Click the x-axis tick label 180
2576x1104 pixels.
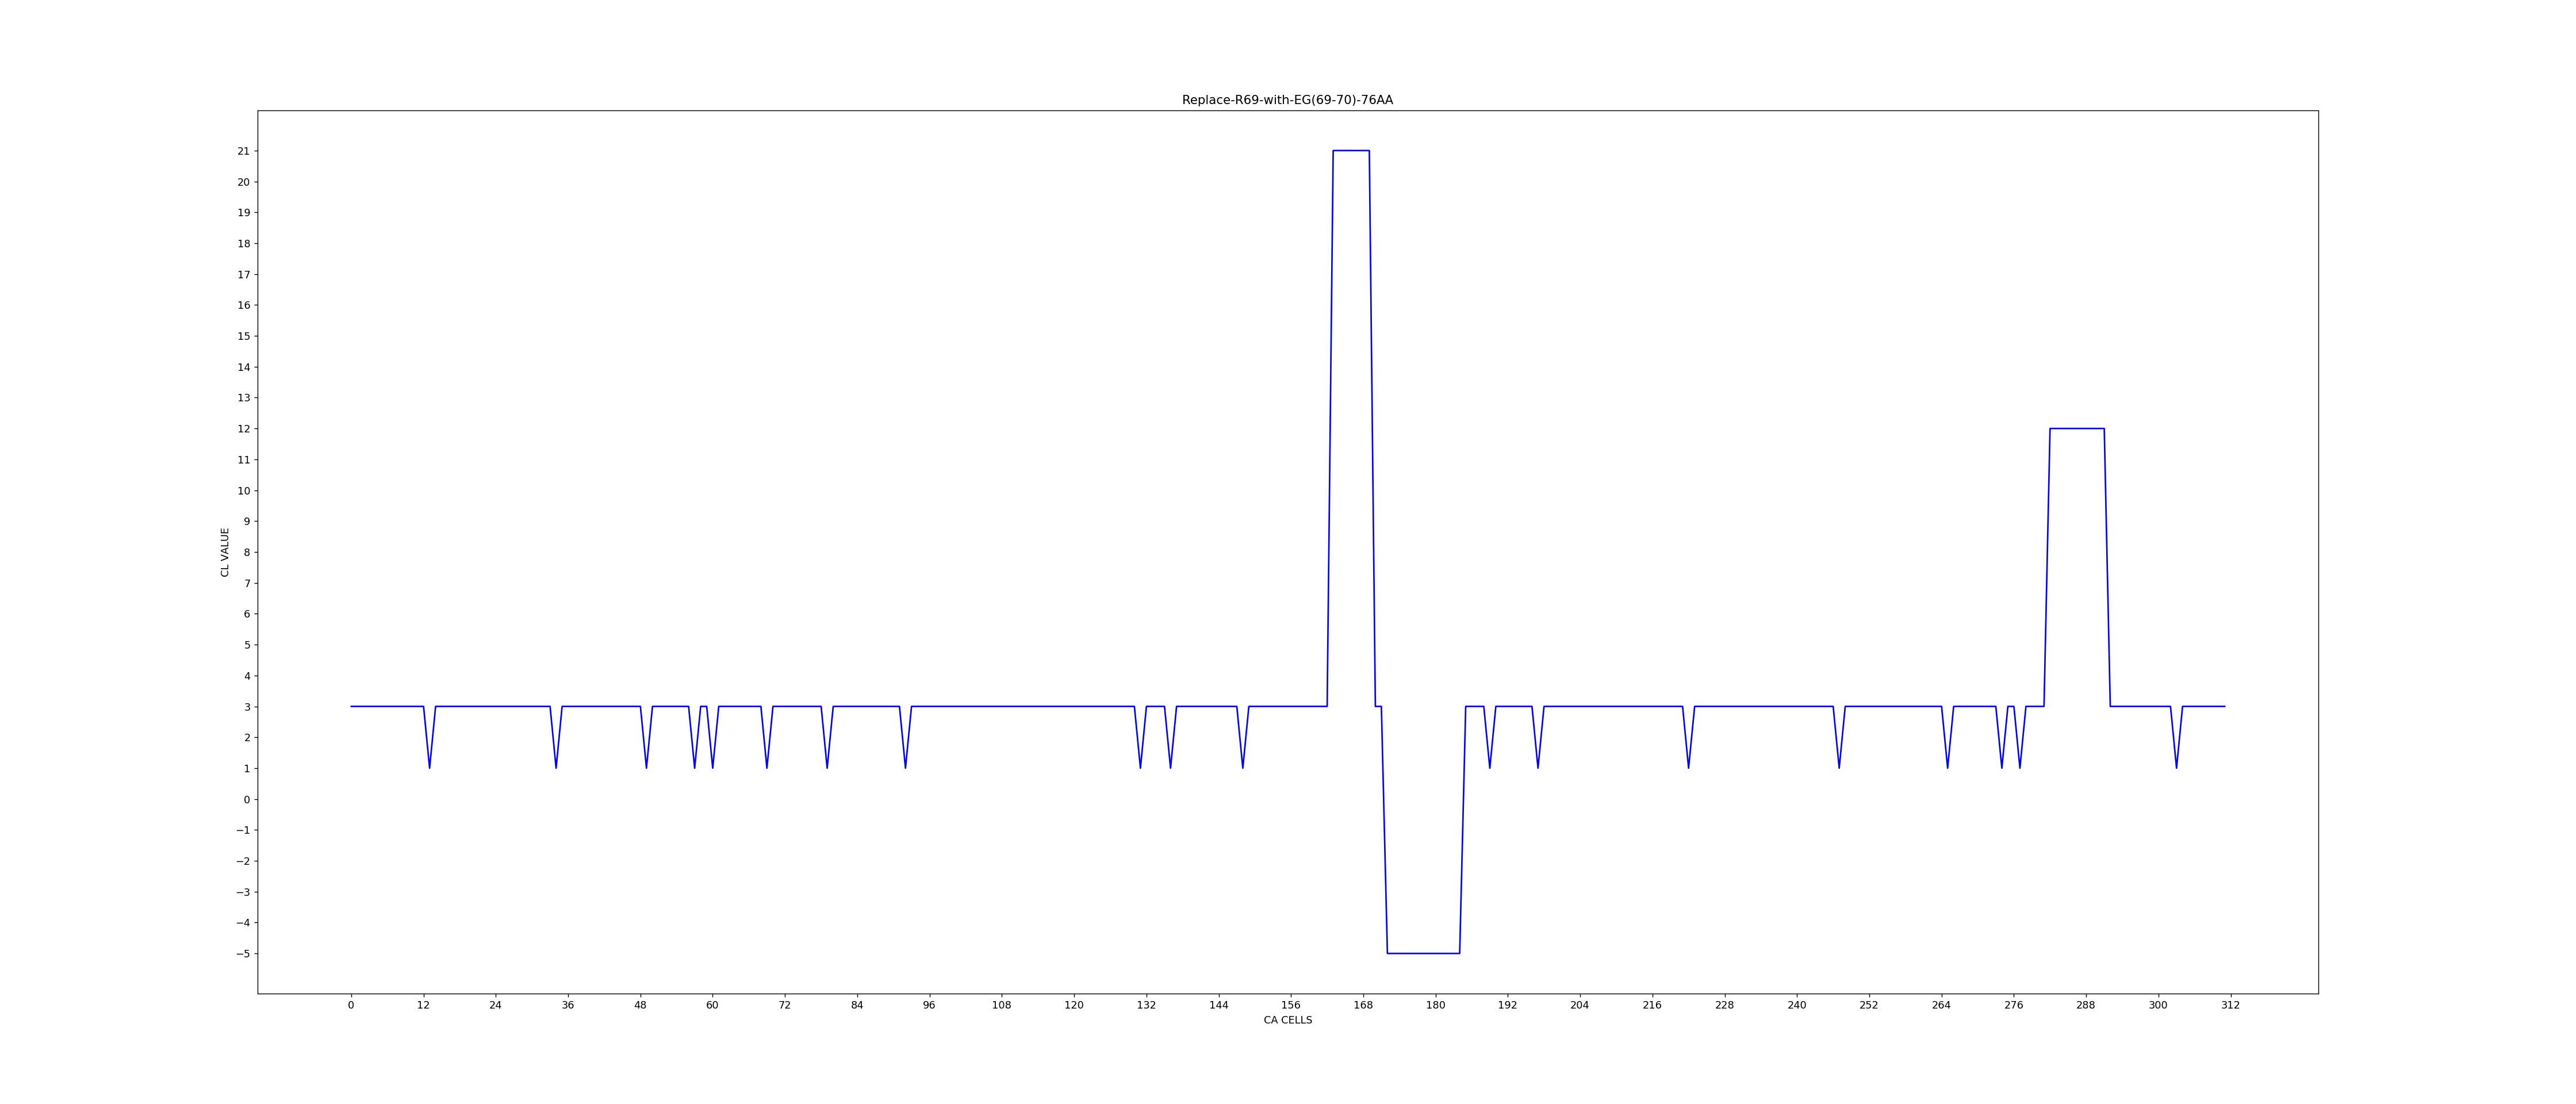1435,1005
